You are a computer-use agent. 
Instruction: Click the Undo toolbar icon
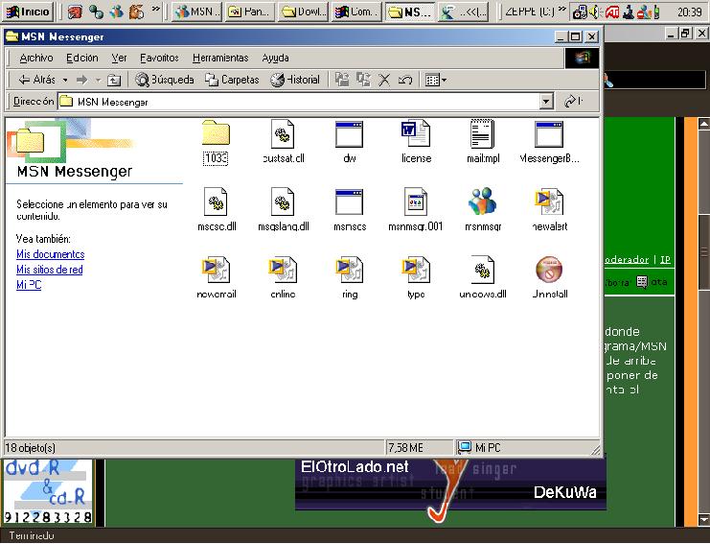point(405,81)
